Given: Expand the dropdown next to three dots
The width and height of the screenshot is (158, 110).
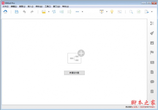Looking at the screenshot, I should [x=82, y=12].
